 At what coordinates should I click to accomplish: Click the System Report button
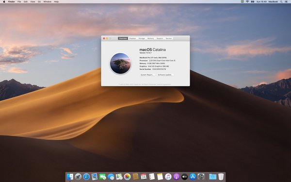pos(147,75)
